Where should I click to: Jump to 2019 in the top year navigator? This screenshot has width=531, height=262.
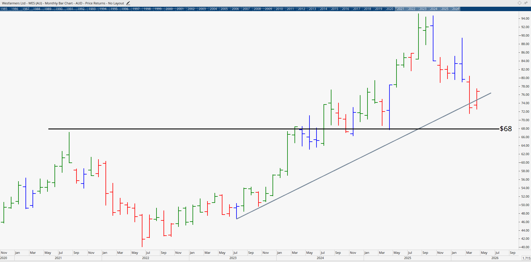click(x=379, y=9)
